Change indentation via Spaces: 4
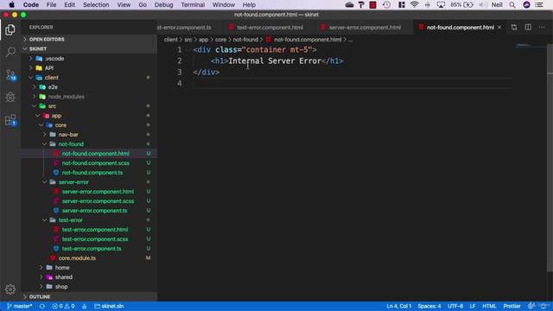 [x=429, y=307]
